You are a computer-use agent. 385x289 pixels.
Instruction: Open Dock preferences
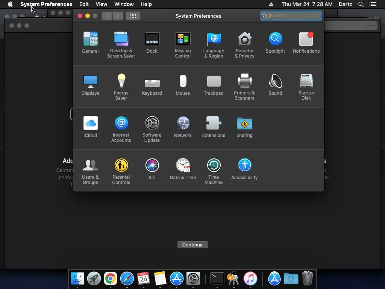[x=152, y=43]
